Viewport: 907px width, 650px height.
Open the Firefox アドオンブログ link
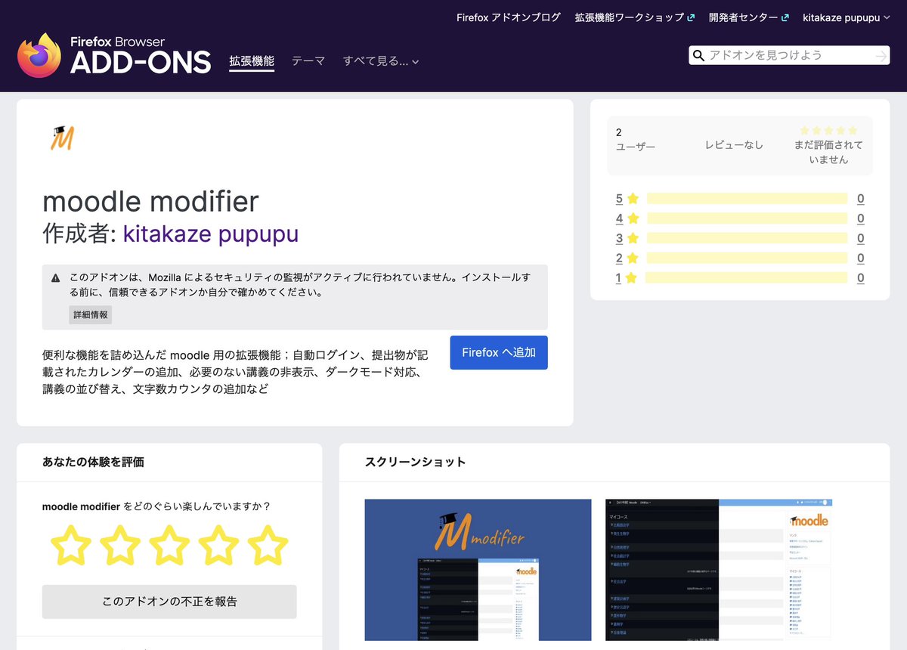pyautogui.click(x=509, y=17)
